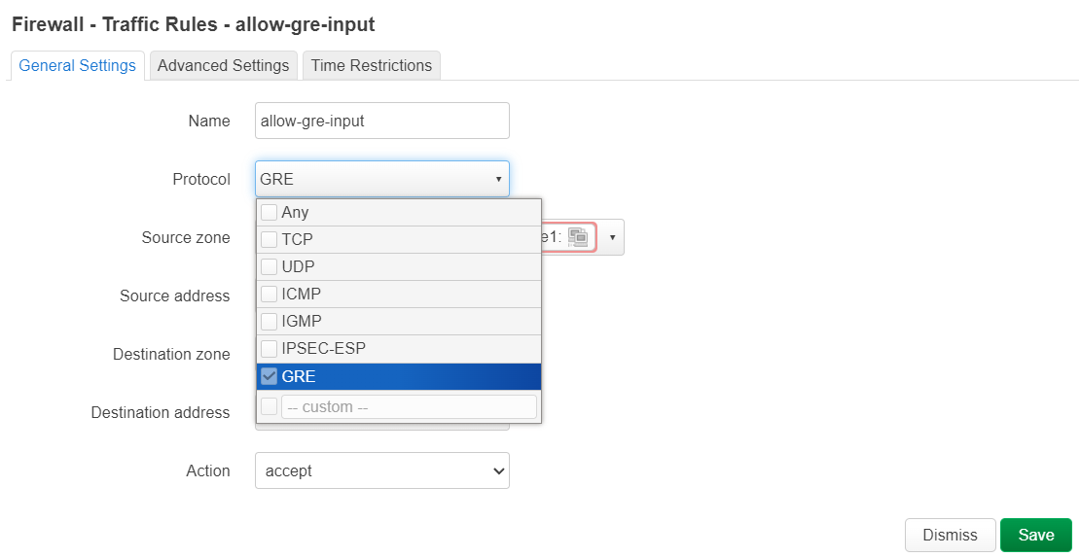The image size is (1080, 557).
Task: Click the custom protocol text field
Action: pos(408,406)
